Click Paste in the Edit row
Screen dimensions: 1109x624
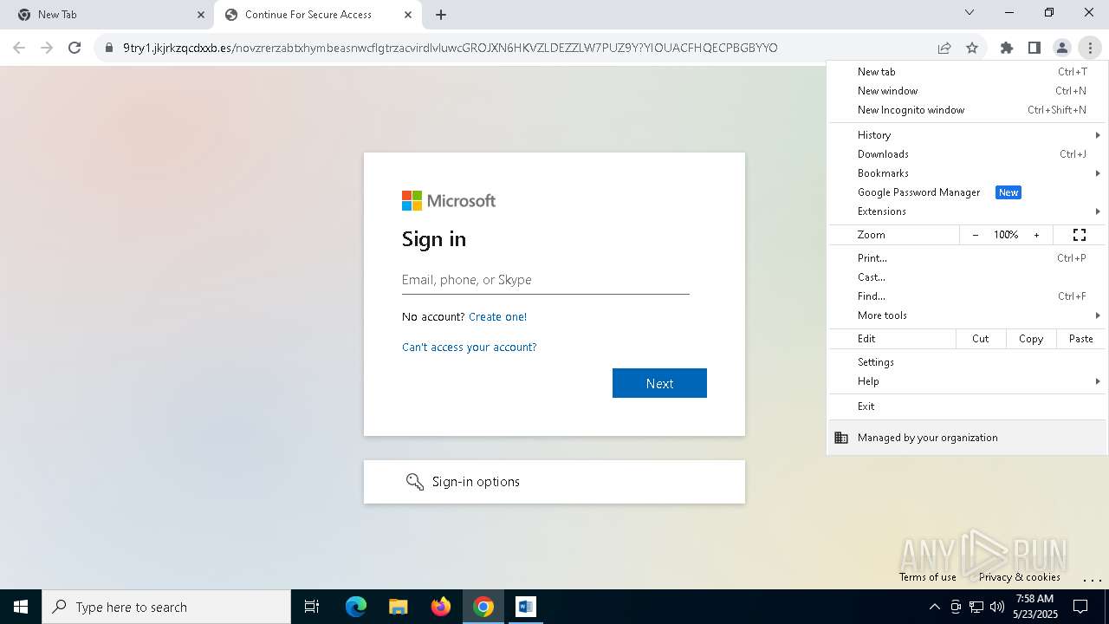pos(1081,339)
